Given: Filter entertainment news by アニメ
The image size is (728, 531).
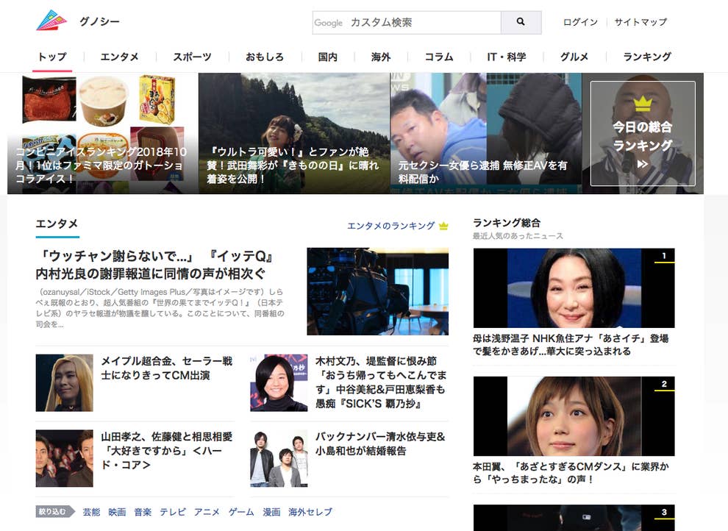Looking at the screenshot, I should pyautogui.click(x=207, y=512).
